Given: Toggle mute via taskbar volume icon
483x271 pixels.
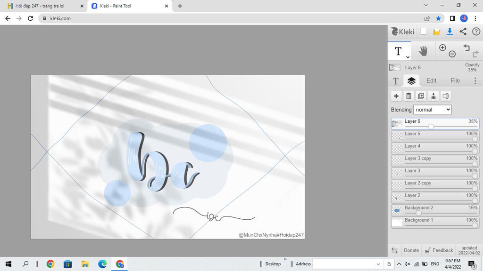Looking at the screenshot, I should (407, 264).
